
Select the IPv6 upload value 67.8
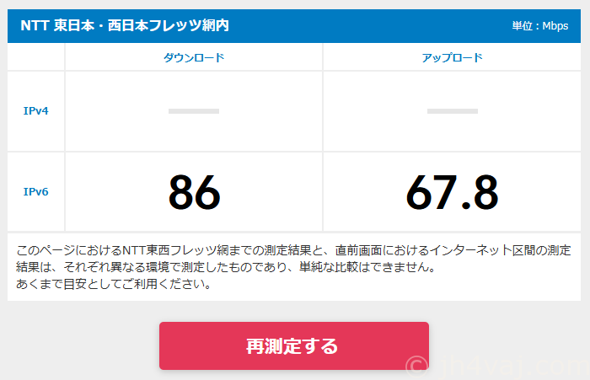tap(452, 192)
